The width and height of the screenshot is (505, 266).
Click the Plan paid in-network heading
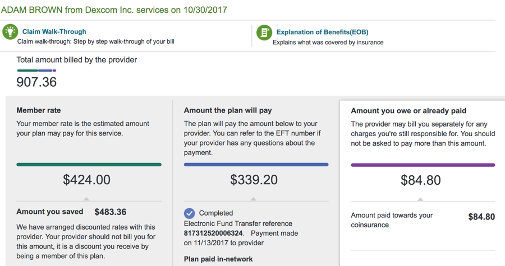pyautogui.click(x=218, y=259)
